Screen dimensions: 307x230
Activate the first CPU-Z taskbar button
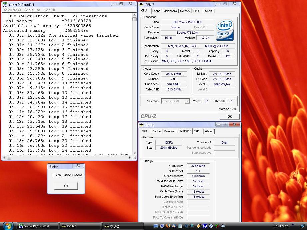[x=80, y=226]
